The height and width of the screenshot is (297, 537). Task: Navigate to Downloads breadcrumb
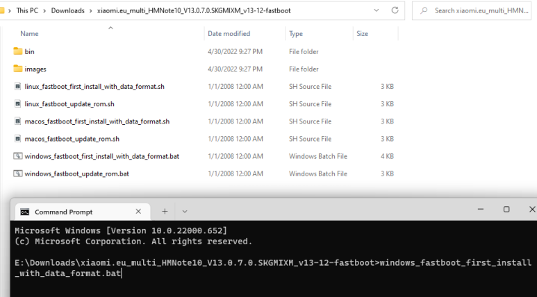tap(68, 10)
